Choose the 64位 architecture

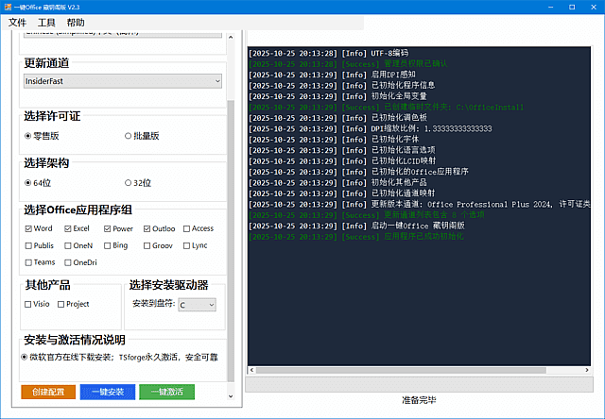[28, 182]
